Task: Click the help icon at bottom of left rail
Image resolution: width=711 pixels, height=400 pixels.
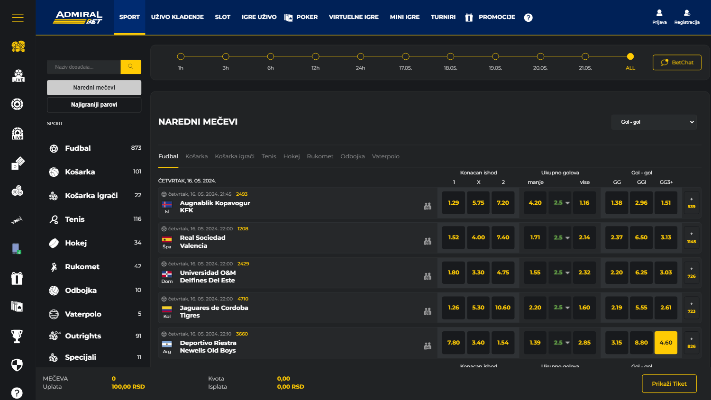Action: coord(17,393)
